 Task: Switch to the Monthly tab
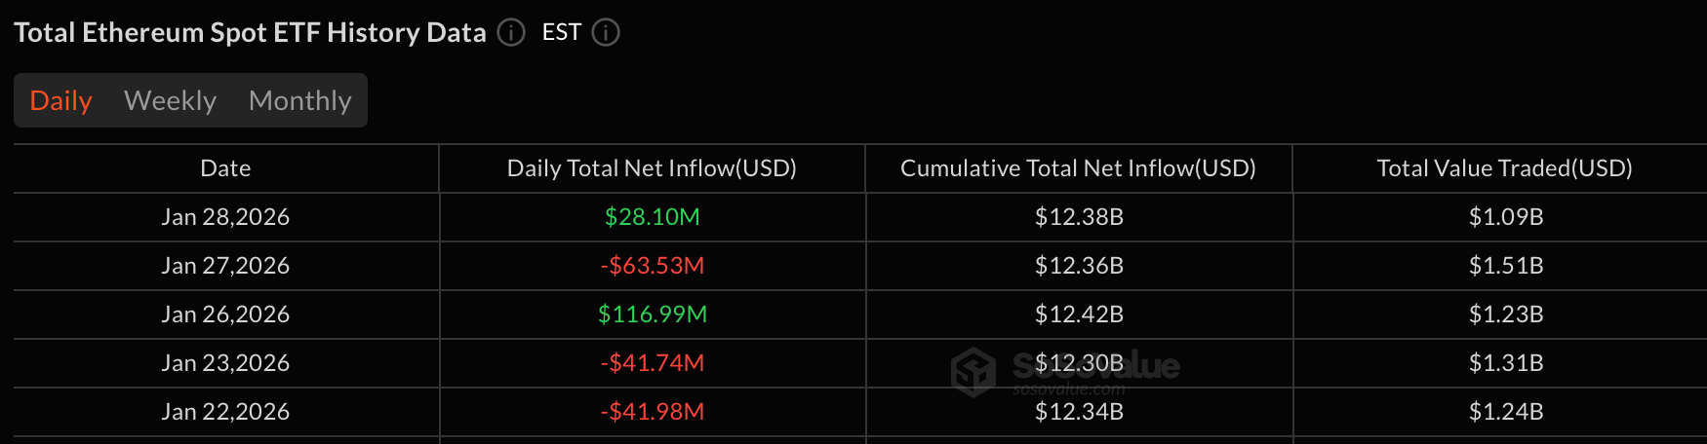[x=299, y=101]
